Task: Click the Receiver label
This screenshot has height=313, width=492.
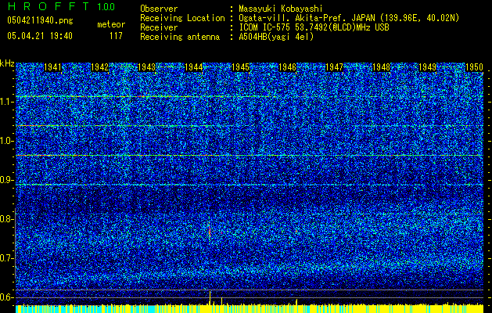Action: (x=159, y=27)
